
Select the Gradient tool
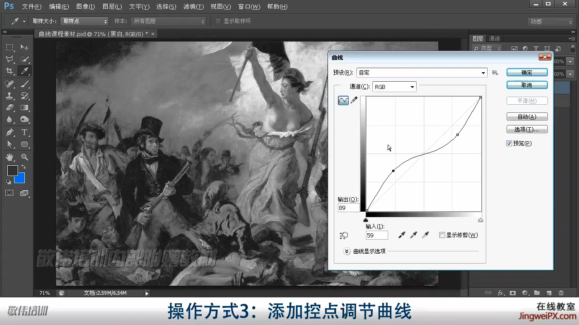24,107
